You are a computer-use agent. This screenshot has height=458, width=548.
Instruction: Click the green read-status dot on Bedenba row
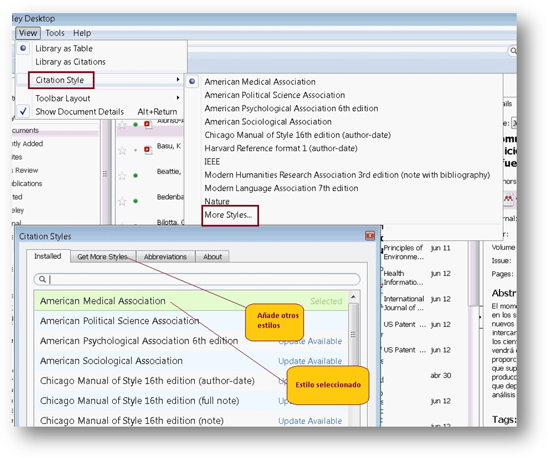[135, 201]
